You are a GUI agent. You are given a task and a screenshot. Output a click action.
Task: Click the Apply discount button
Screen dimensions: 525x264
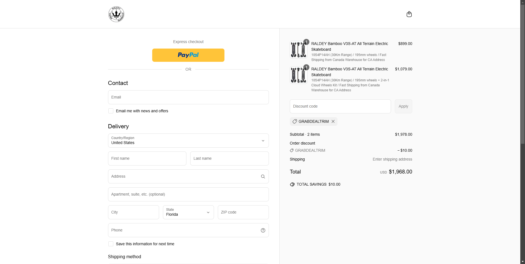[403, 106]
